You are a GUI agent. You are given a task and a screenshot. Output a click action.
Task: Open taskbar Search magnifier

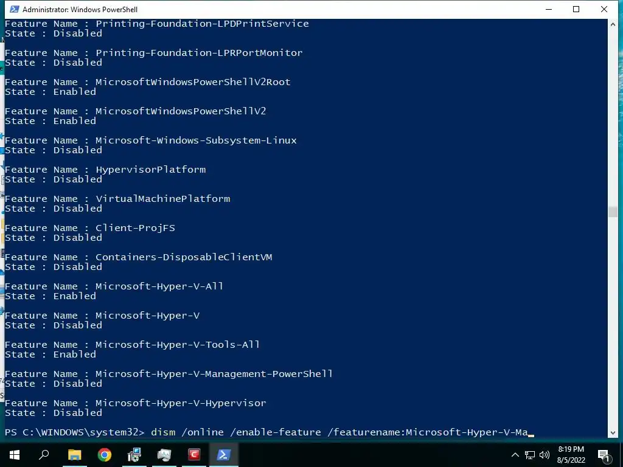[x=44, y=455]
